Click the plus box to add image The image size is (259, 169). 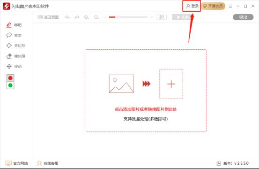click(171, 84)
